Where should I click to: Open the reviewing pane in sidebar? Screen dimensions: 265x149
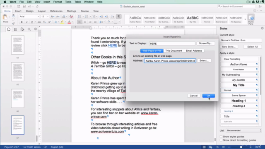tap(22, 29)
